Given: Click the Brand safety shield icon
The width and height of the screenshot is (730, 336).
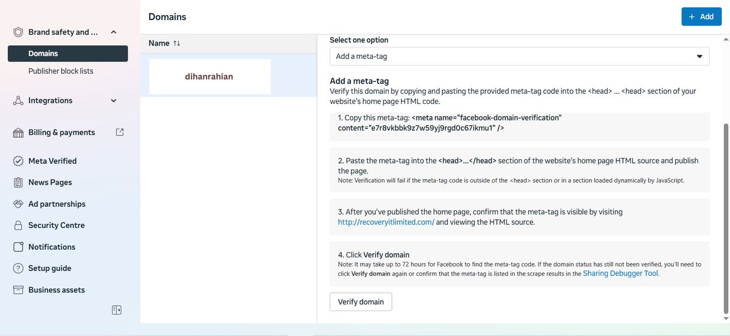Looking at the screenshot, I should [18, 32].
